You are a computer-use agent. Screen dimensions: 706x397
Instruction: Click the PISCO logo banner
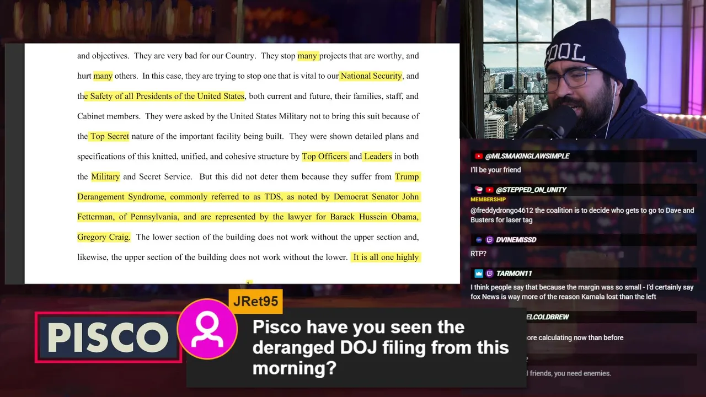[x=108, y=337]
